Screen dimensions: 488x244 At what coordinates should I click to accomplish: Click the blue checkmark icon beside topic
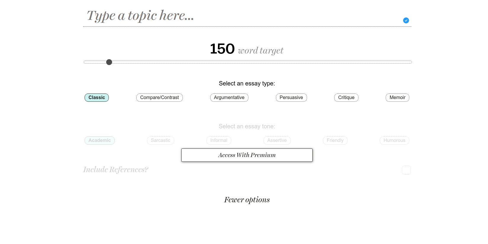coord(406,20)
